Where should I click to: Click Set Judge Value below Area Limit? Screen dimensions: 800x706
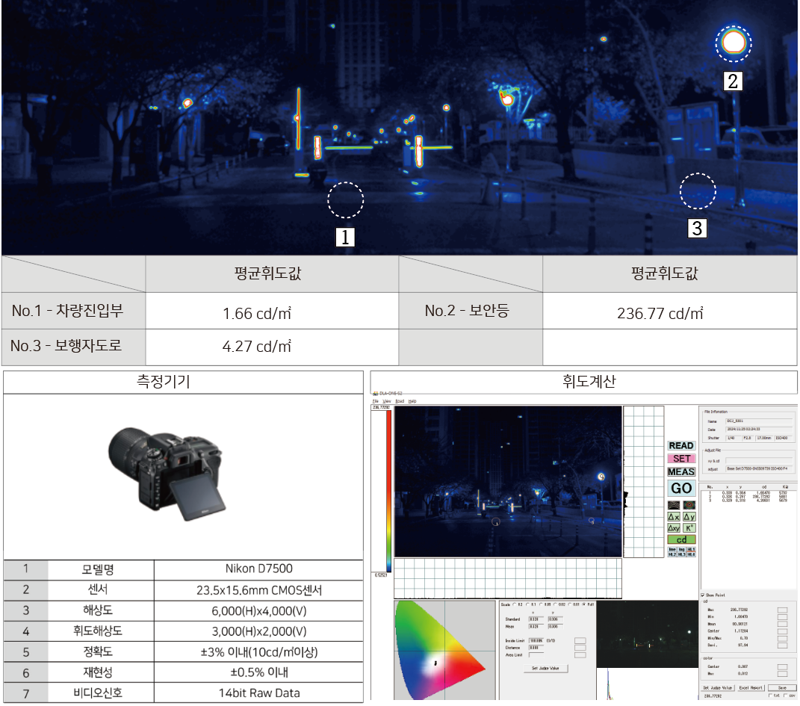point(545,668)
